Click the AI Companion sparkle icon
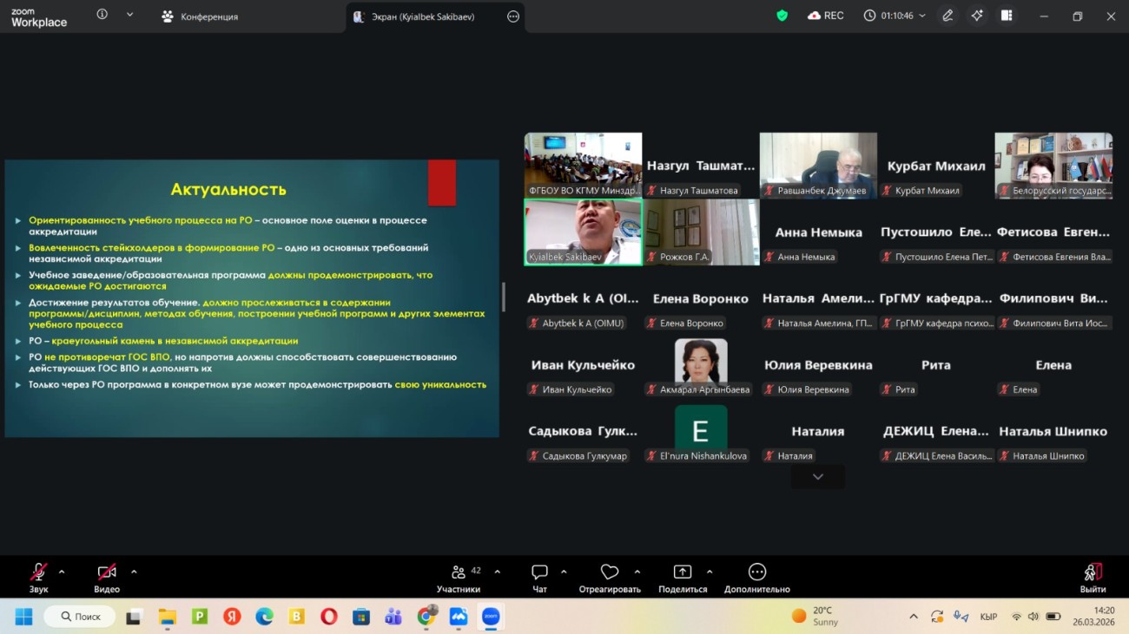The height and width of the screenshot is (634, 1129). point(977,16)
